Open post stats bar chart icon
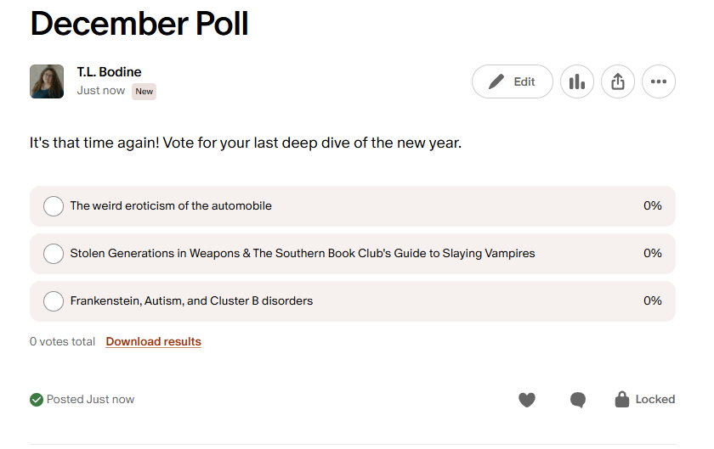 pos(577,82)
